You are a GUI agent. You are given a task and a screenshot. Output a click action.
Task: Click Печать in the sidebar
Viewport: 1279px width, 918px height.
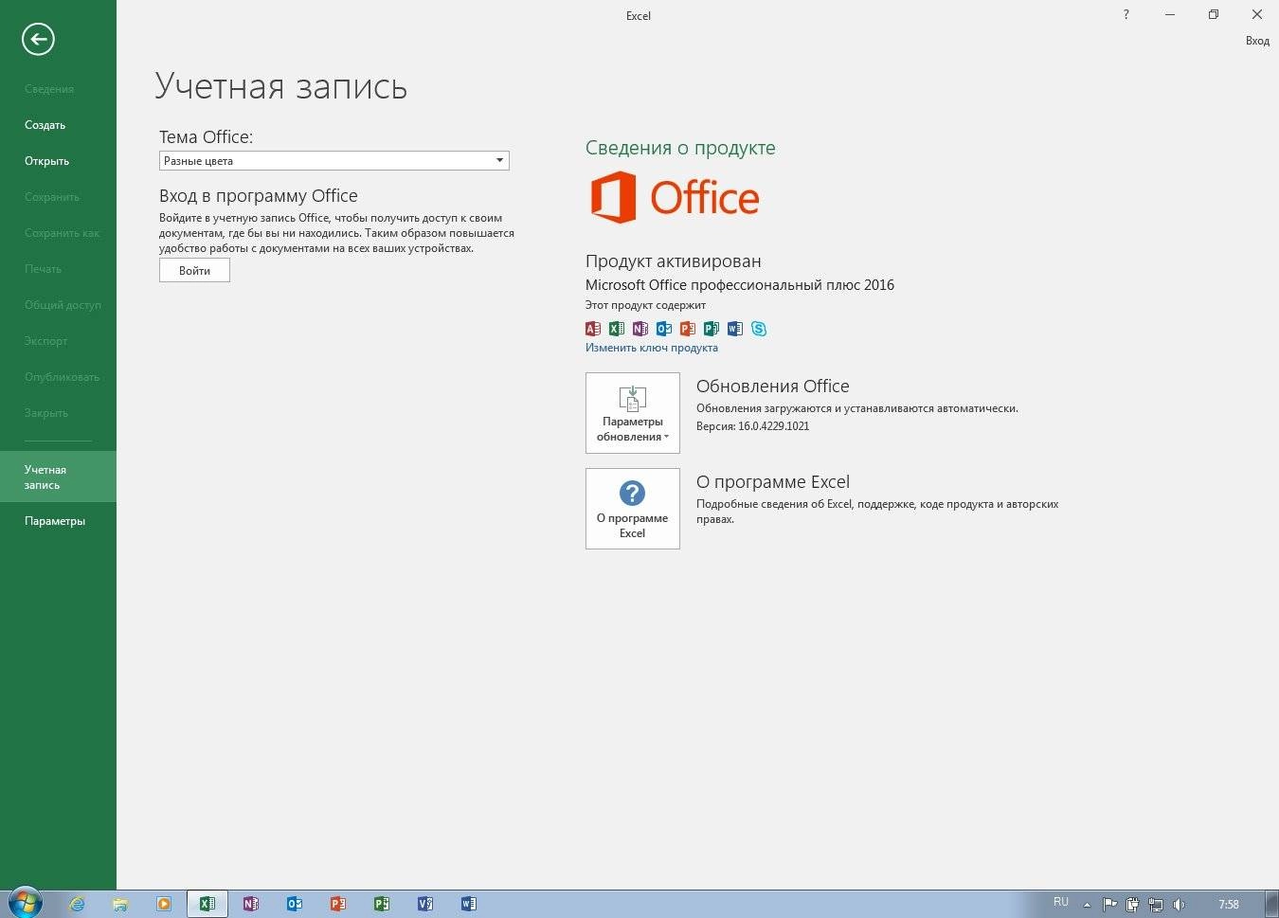[x=43, y=269]
